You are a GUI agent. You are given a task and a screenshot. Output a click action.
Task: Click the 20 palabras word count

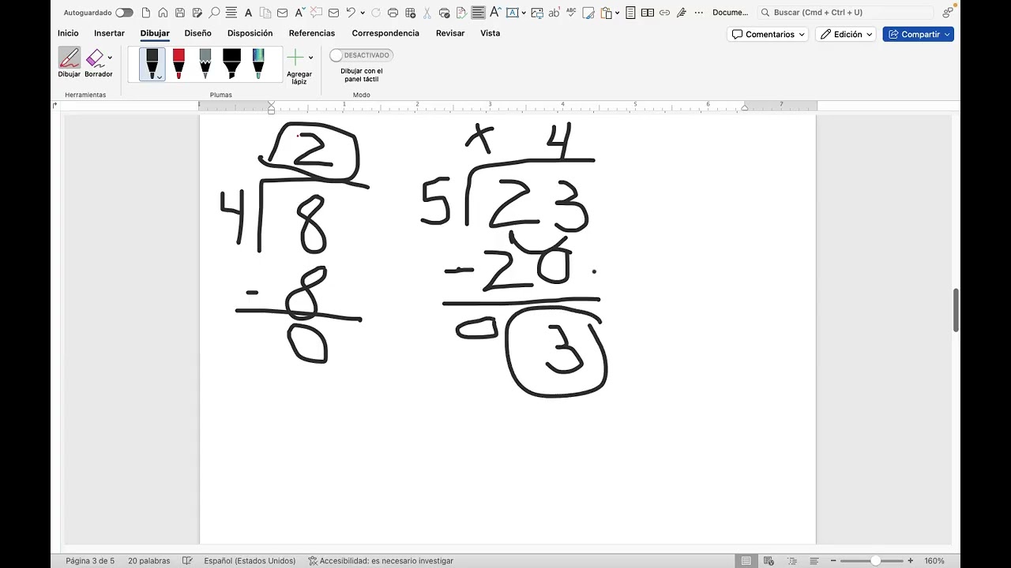point(148,561)
